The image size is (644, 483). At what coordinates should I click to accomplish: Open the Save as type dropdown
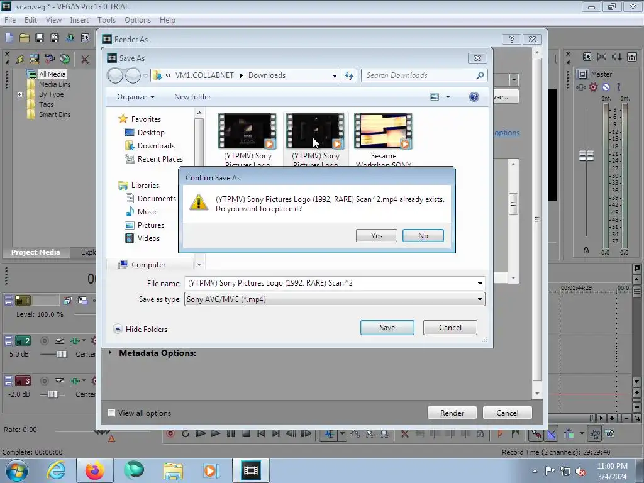[x=335, y=299]
